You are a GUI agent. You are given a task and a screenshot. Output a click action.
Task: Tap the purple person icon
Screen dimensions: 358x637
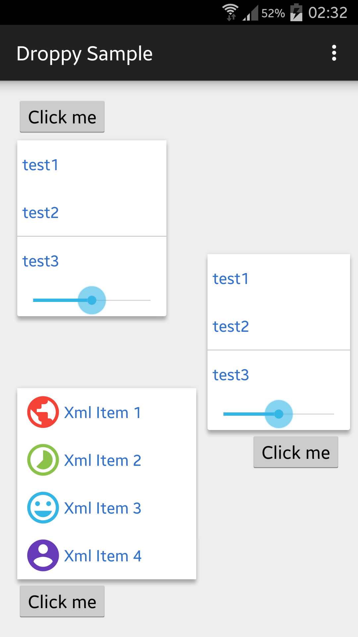[x=43, y=555]
